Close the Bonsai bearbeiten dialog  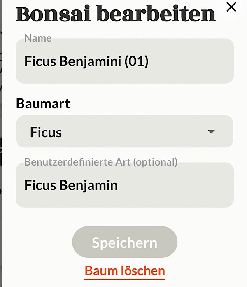coord(231,7)
